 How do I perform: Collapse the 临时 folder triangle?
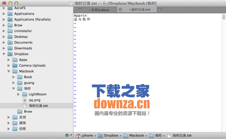click(x=14, y=88)
